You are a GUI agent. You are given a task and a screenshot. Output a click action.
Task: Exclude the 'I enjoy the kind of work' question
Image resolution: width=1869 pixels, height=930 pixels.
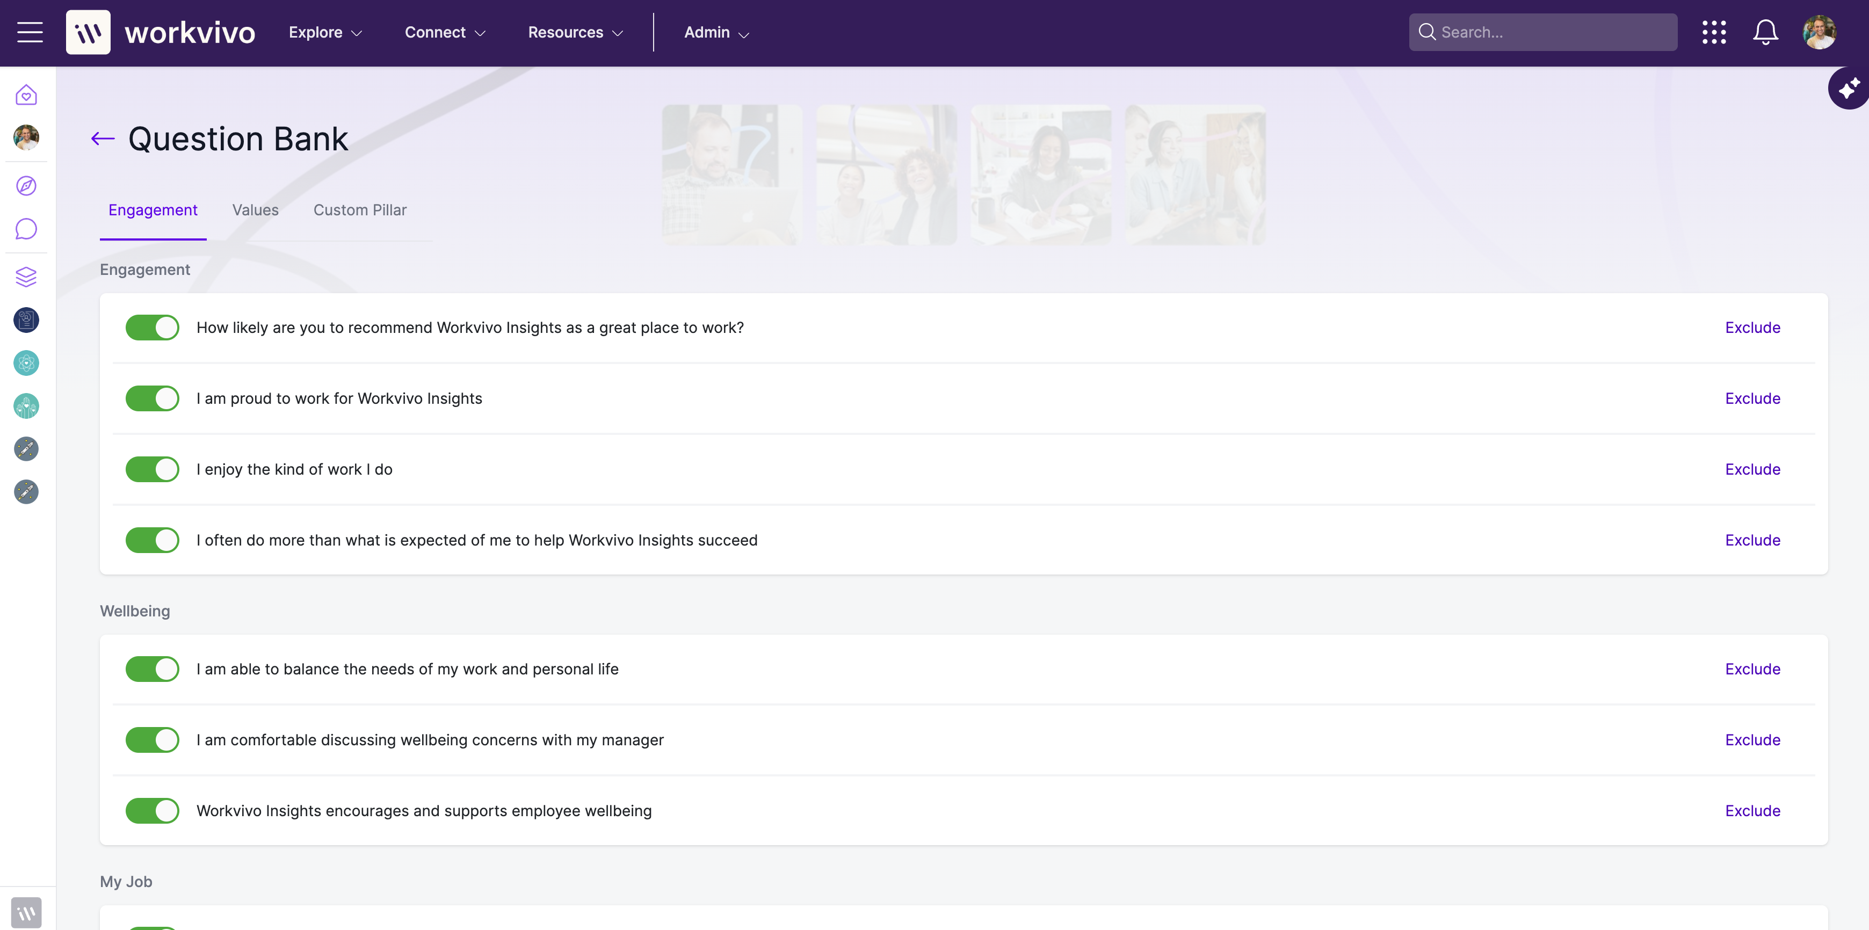[x=1752, y=469]
